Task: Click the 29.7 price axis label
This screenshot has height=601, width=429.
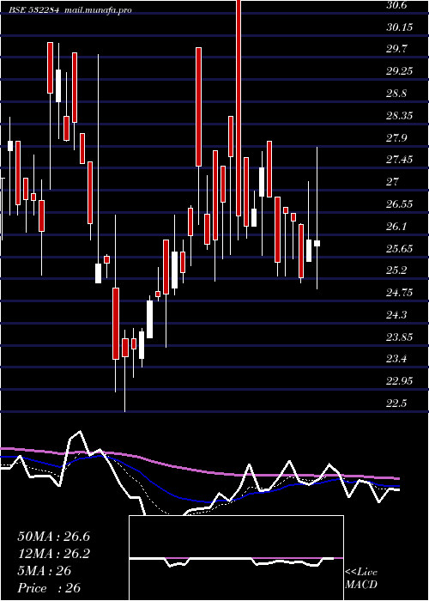Action: click(x=396, y=49)
